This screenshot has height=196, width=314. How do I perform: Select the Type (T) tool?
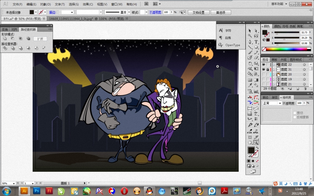(256, 42)
